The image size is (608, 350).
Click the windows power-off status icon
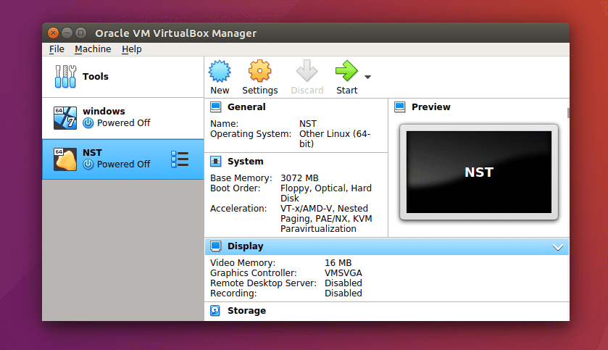(88, 123)
